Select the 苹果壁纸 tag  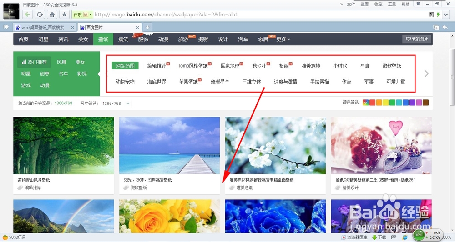tap(188, 82)
